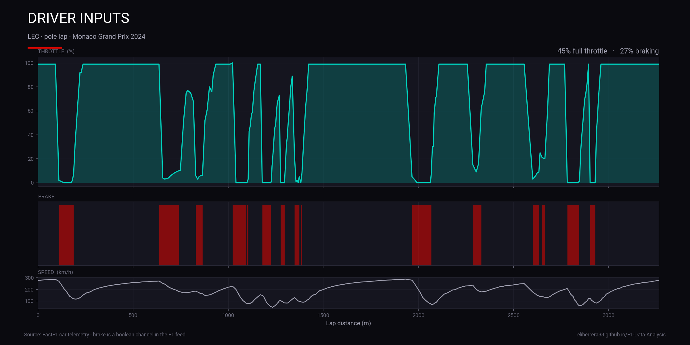The image size is (690, 345).
Task: Click the wide brake zone near 2800 m
Action: click(573, 235)
